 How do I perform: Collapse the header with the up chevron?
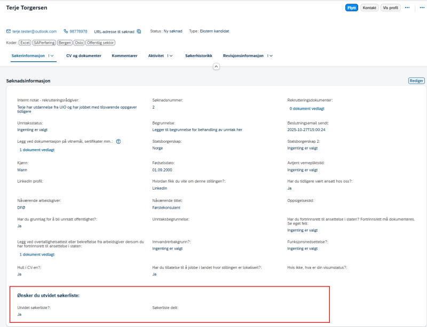pyautogui.click(x=216, y=67)
